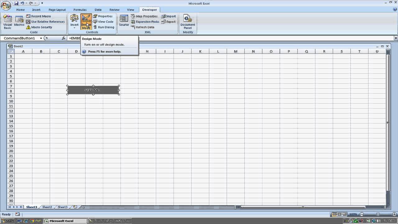Image resolution: width=398 pixels, height=224 pixels.
Task: Switch to the Formulas ribbon tab
Action: click(80, 10)
